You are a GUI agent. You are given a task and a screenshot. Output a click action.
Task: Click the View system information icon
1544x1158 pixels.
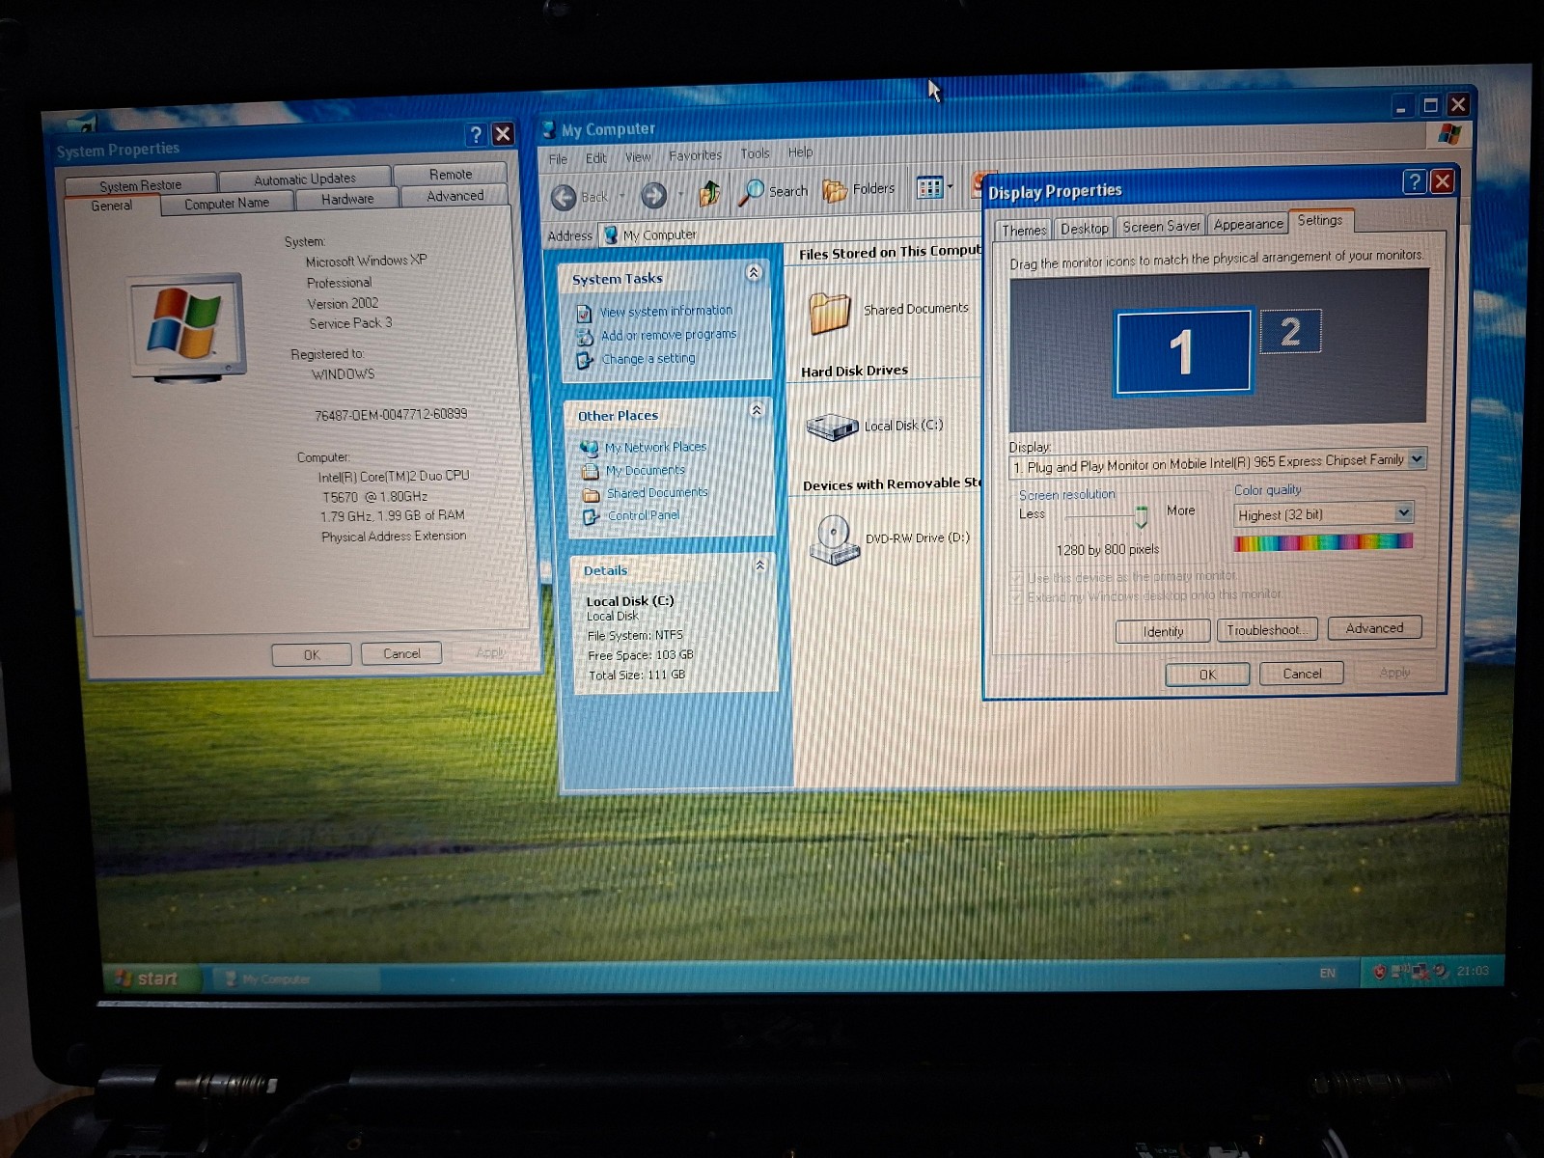(x=584, y=313)
